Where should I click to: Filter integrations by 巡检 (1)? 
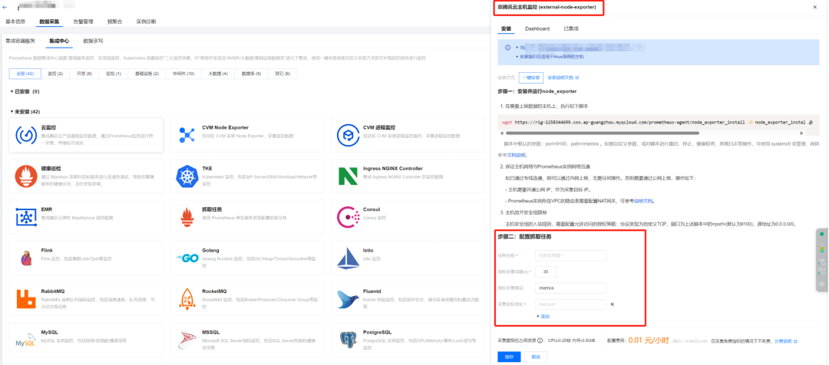click(113, 74)
